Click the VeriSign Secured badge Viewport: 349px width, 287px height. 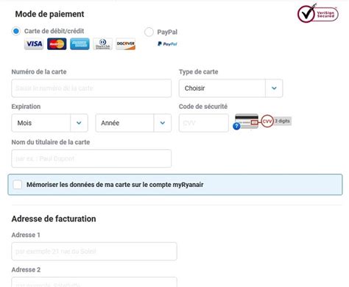(x=318, y=14)
